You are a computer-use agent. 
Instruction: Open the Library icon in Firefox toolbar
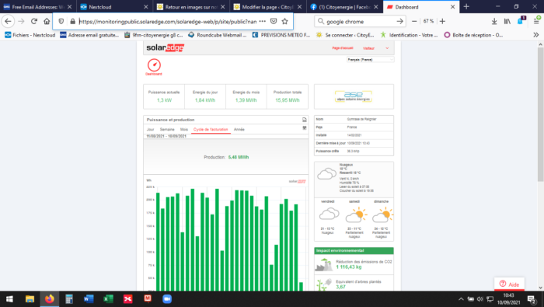pyautogui.click(x=507, y=21)
